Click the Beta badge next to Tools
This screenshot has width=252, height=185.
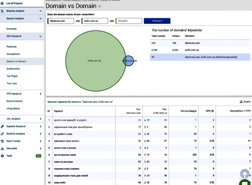38,156
